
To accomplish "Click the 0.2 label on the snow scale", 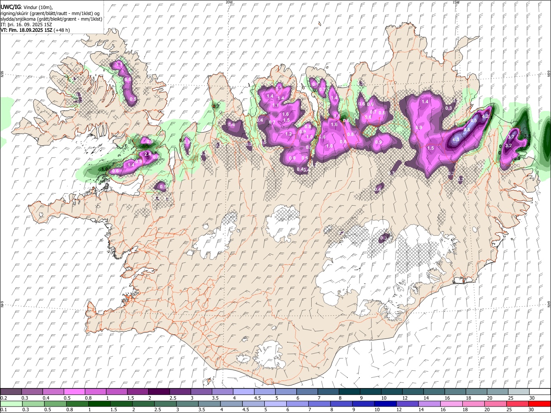I will 3,398.
